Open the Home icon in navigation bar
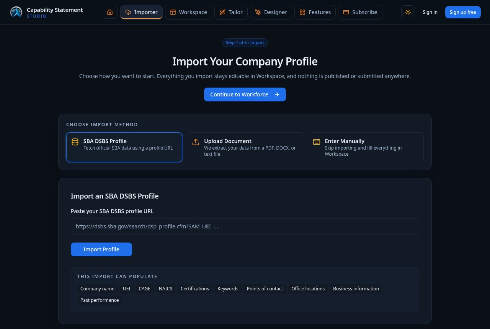 (110, 12)
